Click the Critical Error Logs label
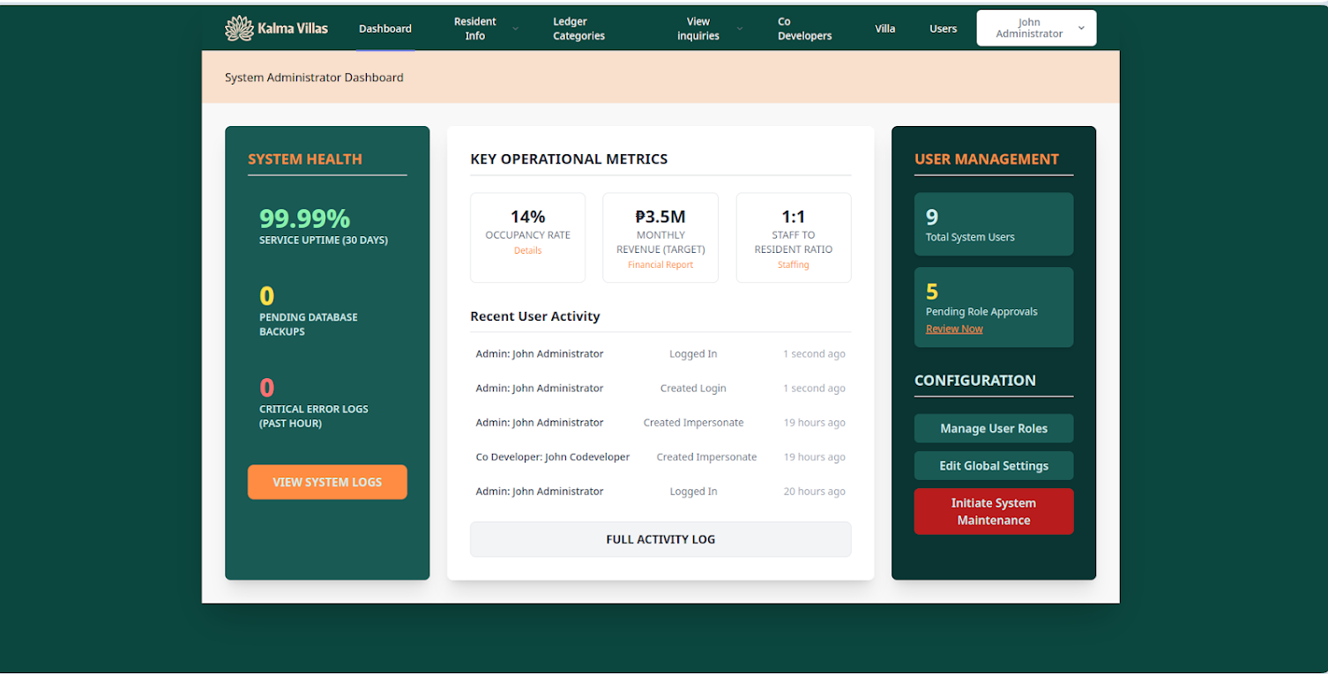The height and width of the screenshot is (674, 1328). point(314,416)
